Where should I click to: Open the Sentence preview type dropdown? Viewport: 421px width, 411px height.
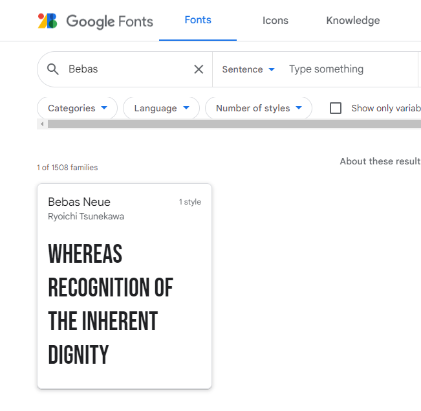[x=248, y=69]
